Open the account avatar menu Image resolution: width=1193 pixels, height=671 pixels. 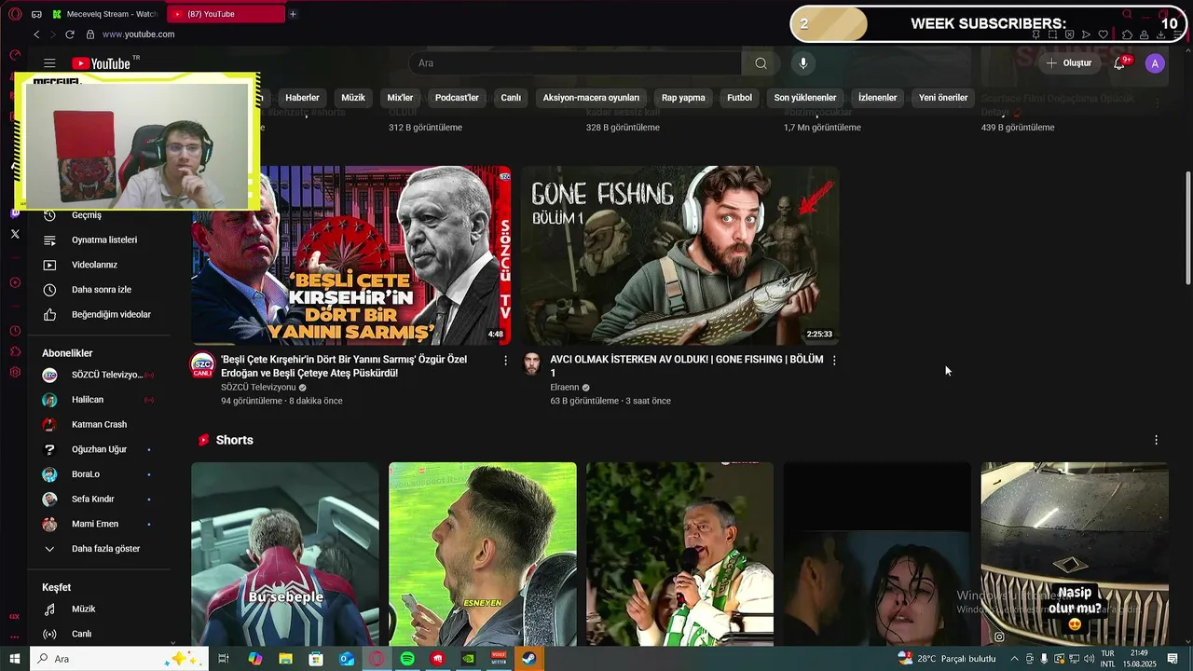(x=1155, y=63)
